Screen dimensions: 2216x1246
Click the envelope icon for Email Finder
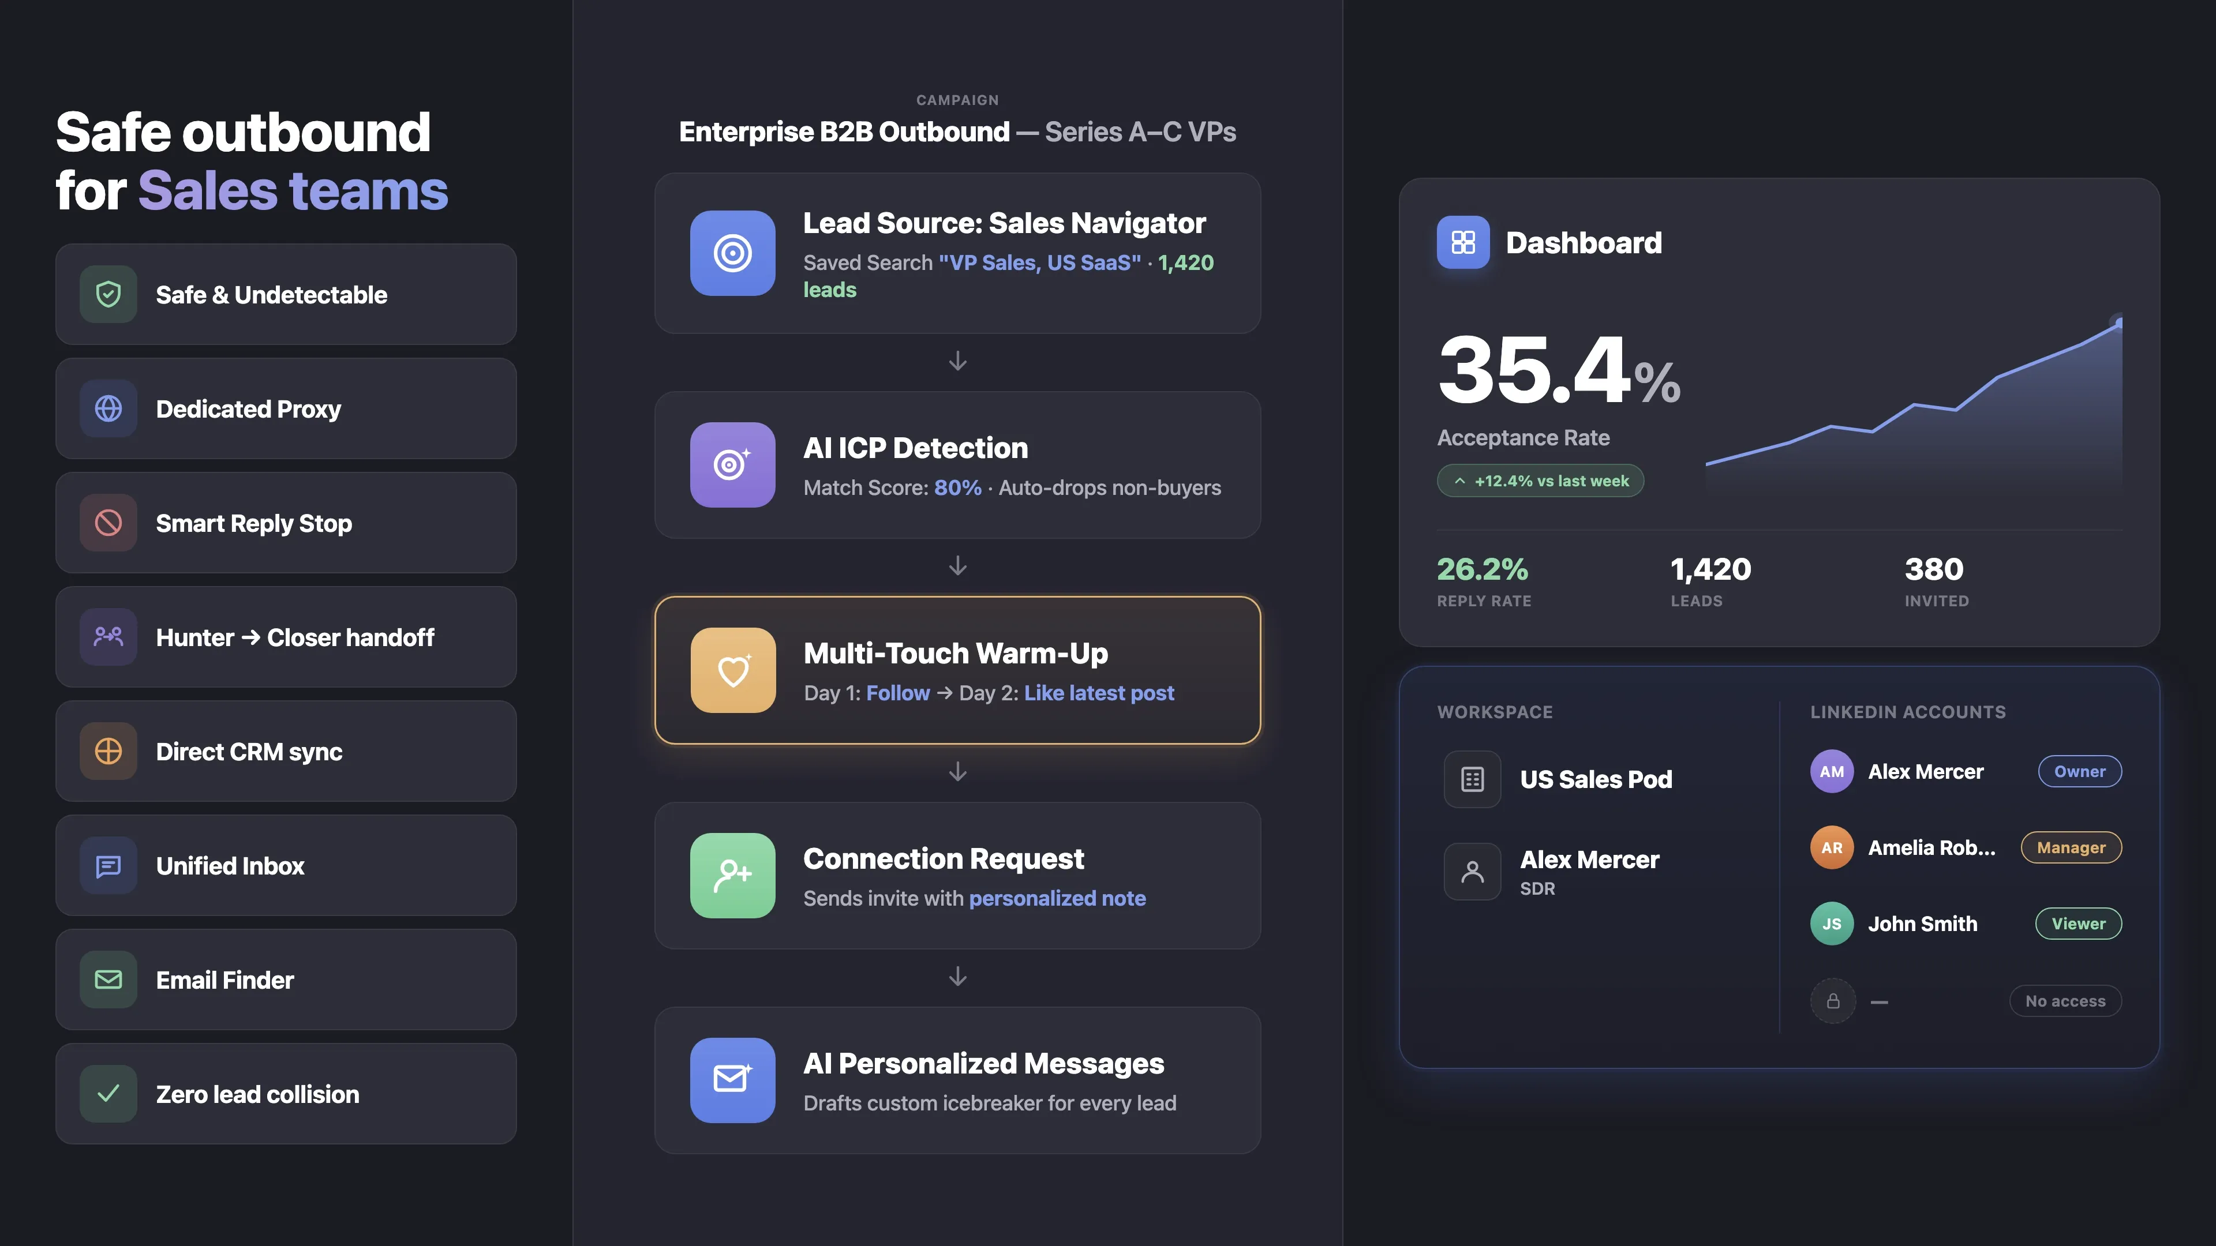coord(108,979)
